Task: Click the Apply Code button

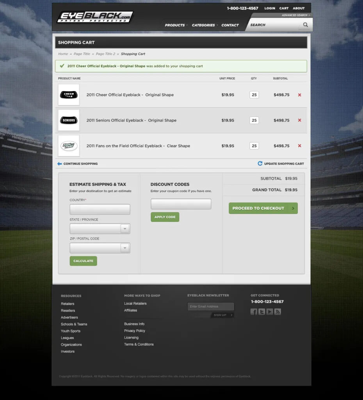Action: click(165, 217)
